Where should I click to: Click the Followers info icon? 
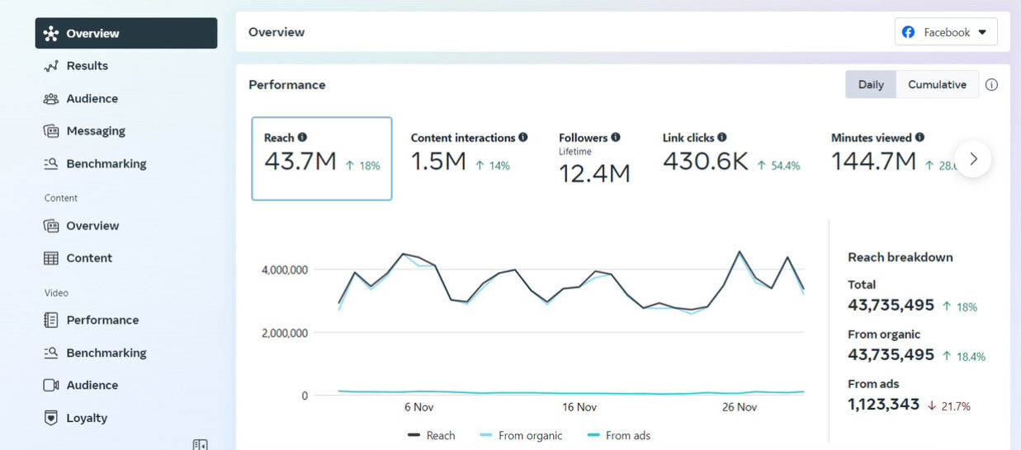tap(616, 138)
